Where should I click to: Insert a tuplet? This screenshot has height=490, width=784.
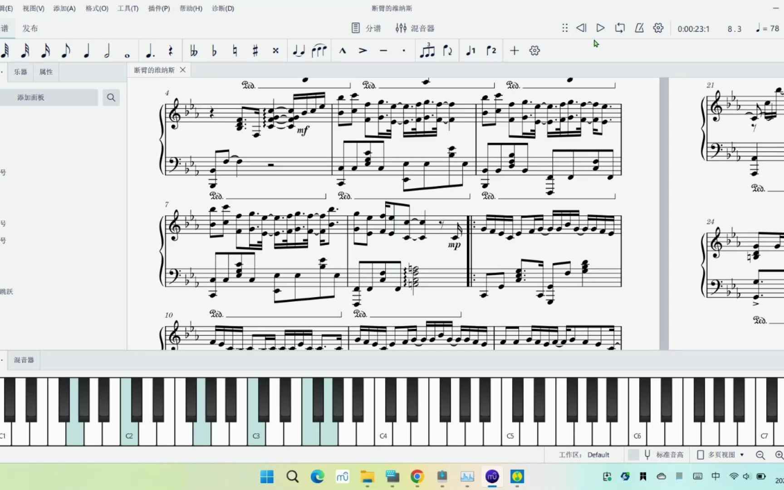point(427,50)
